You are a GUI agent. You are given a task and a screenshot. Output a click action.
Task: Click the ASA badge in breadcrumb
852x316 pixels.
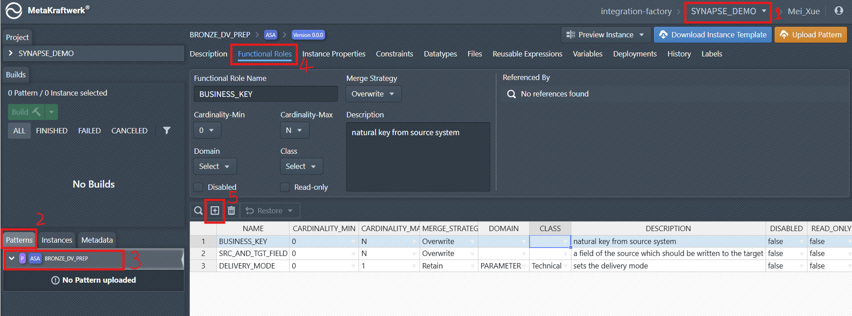pyautogui.click(x=270, y=35)
